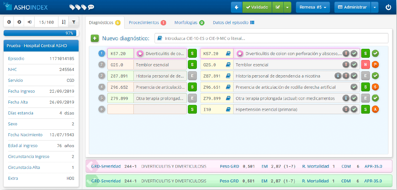
Task: Toggle gray E badge next to left Otra terapia prolongada...
Action: click(x=192, y=98)
